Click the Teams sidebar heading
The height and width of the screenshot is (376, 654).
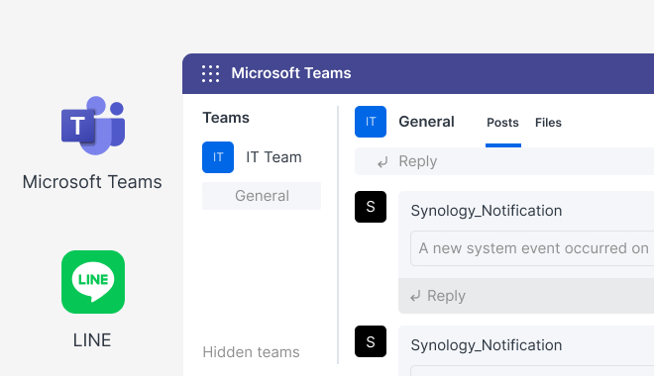226,118
